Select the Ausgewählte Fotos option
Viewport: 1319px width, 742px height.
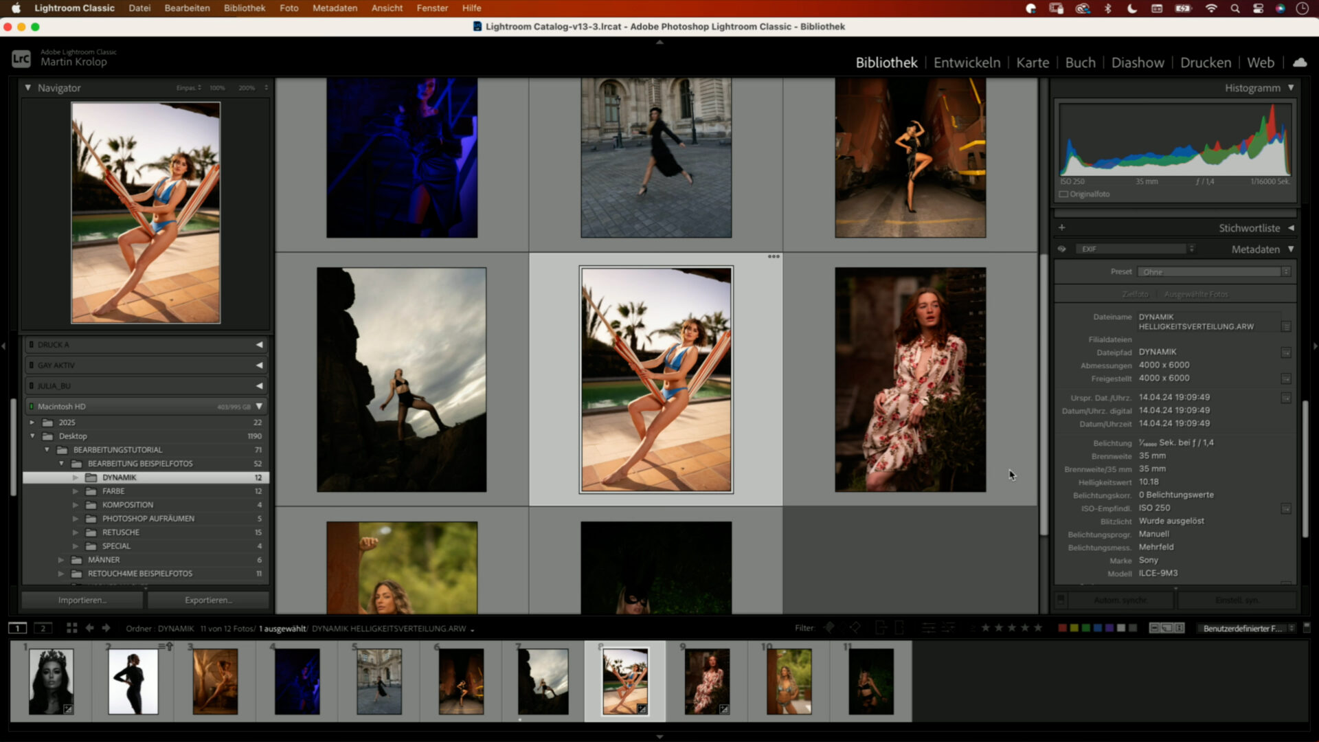click(1196, 294)
